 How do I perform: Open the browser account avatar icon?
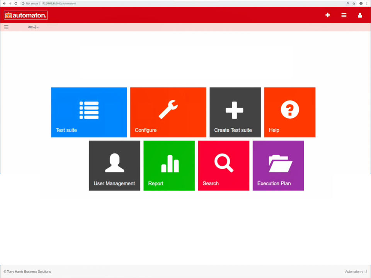(x=361, y=3)
